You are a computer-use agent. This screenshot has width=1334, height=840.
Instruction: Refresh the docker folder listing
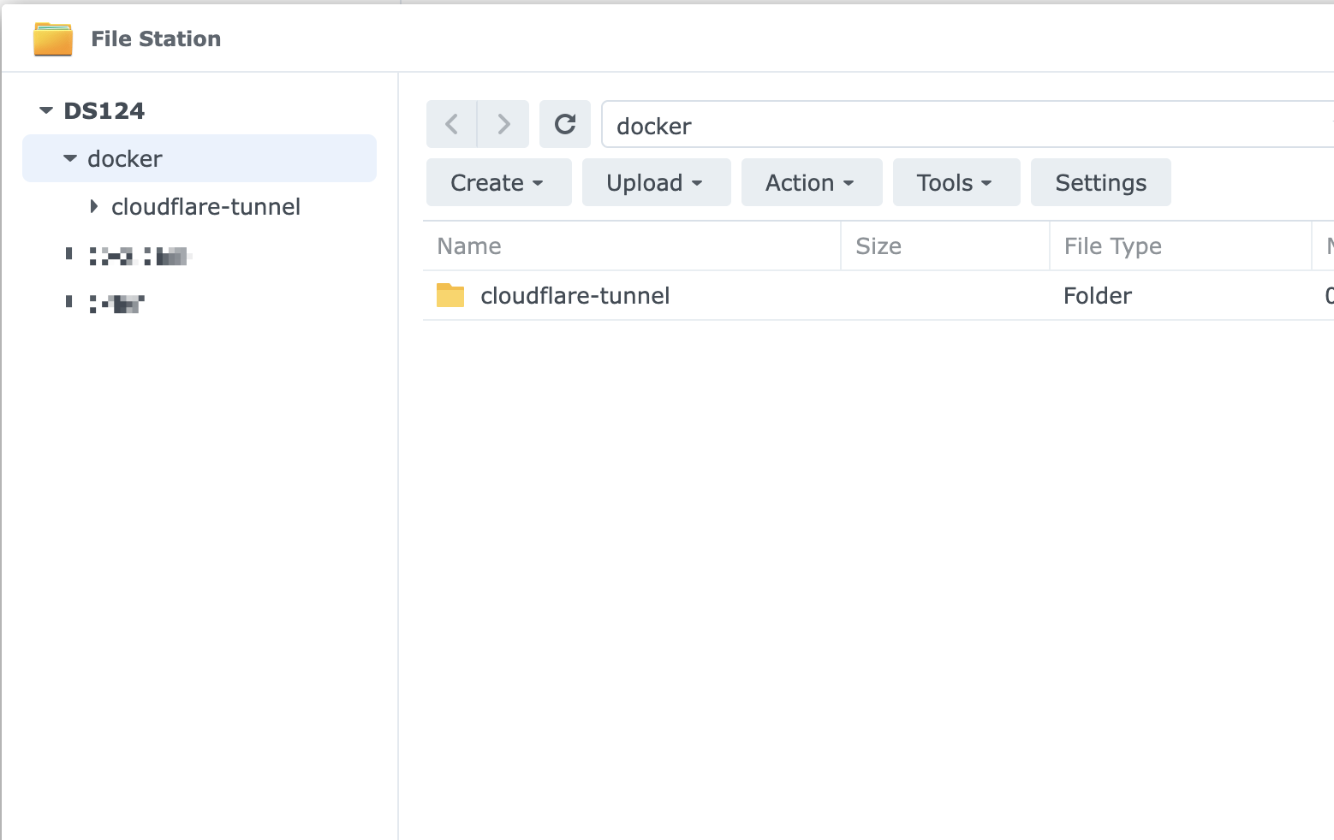(565, 124)
